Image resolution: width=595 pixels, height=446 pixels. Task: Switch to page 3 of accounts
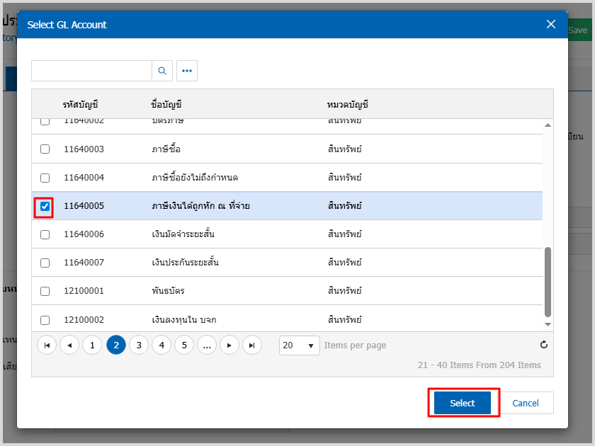(139, 345)
